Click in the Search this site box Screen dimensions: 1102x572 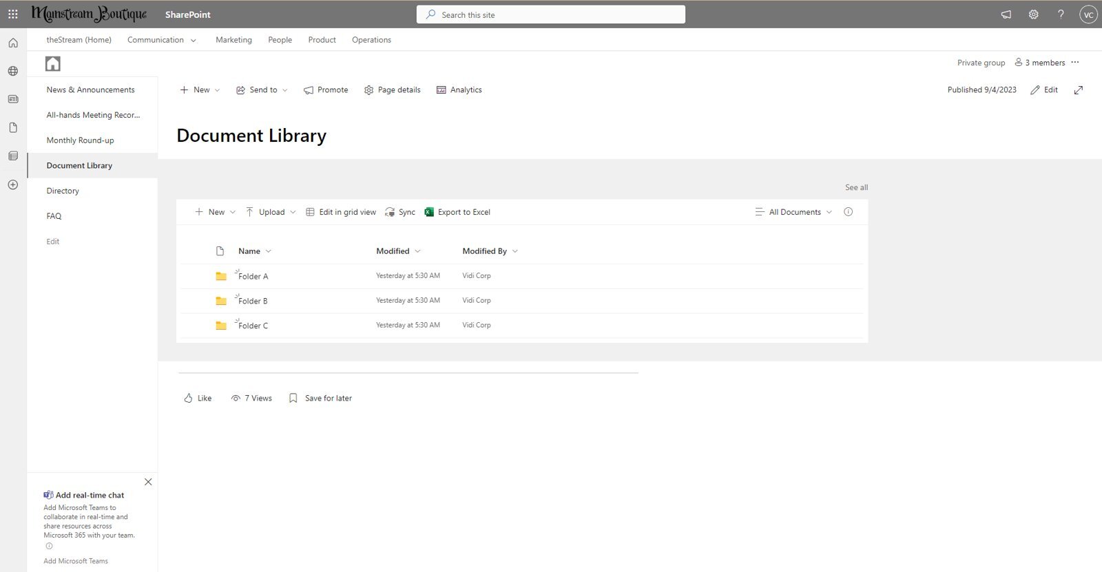coord(551,14)
